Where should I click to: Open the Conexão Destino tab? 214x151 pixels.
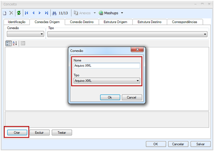tap(82, 22)
